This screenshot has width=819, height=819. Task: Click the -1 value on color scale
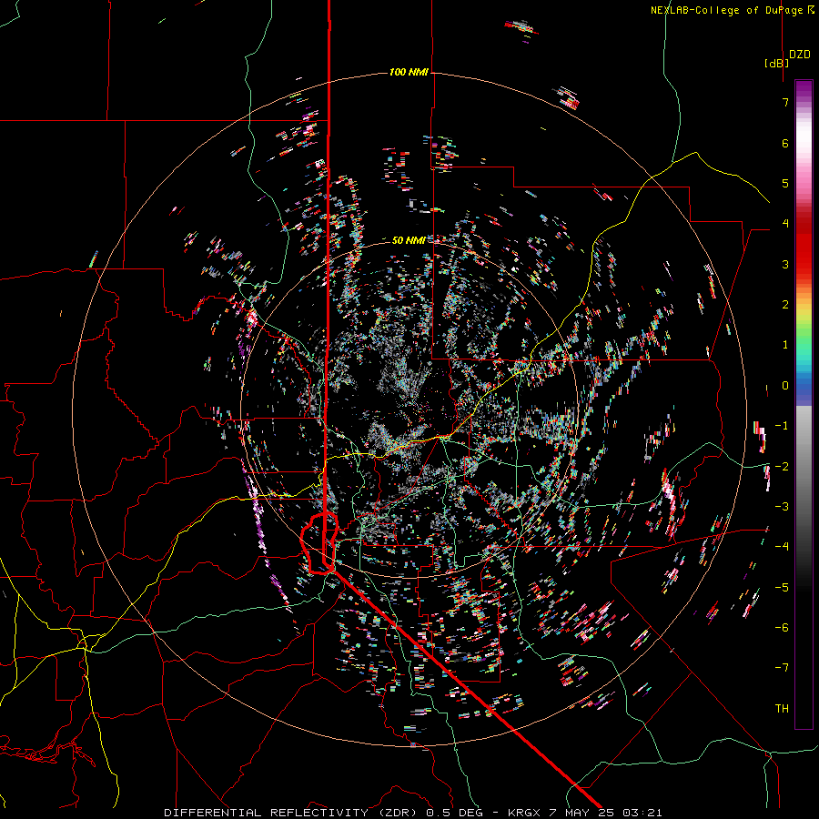pos(782,426)
